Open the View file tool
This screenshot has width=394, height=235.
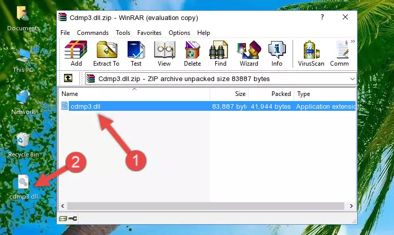pos(164,53)
